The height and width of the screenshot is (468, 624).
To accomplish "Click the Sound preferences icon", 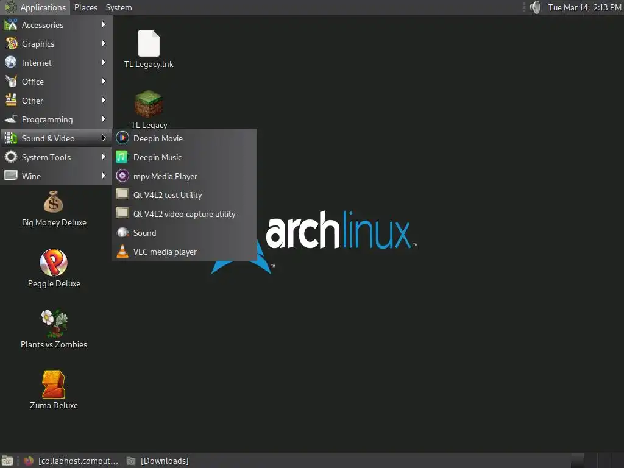I will coord(122,232).
